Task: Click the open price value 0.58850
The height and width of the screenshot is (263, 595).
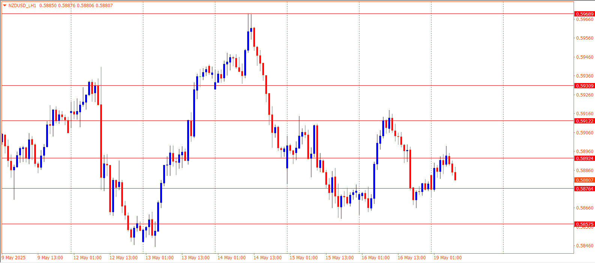Action: click(47, 6)
